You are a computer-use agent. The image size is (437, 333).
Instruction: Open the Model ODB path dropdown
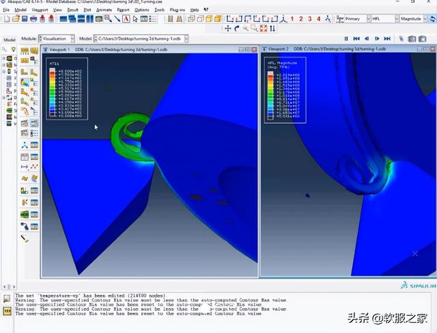tap(141, 38)
